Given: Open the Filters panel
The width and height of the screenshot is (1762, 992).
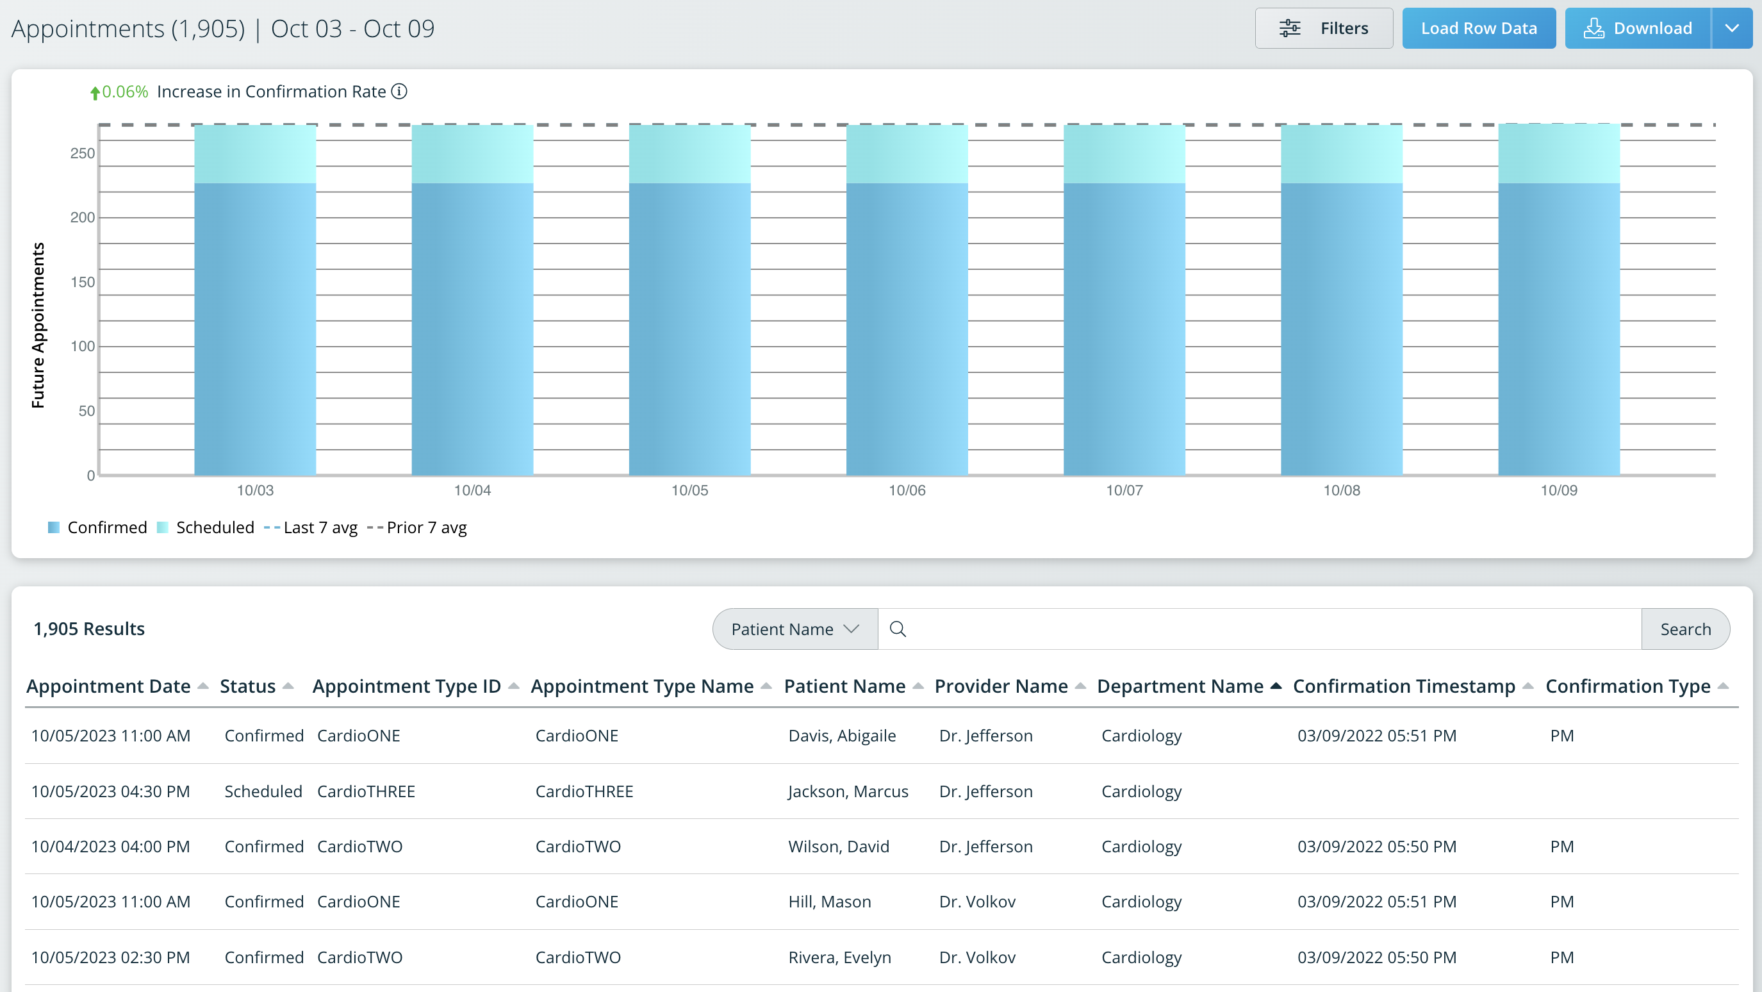Looking at the screenshot, I should (x=1324, y=28).
